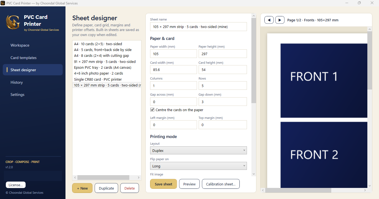Select 'Single CR80 card · PVC printer'
Viewport: 379px width, 199px height.
[107, 79]
